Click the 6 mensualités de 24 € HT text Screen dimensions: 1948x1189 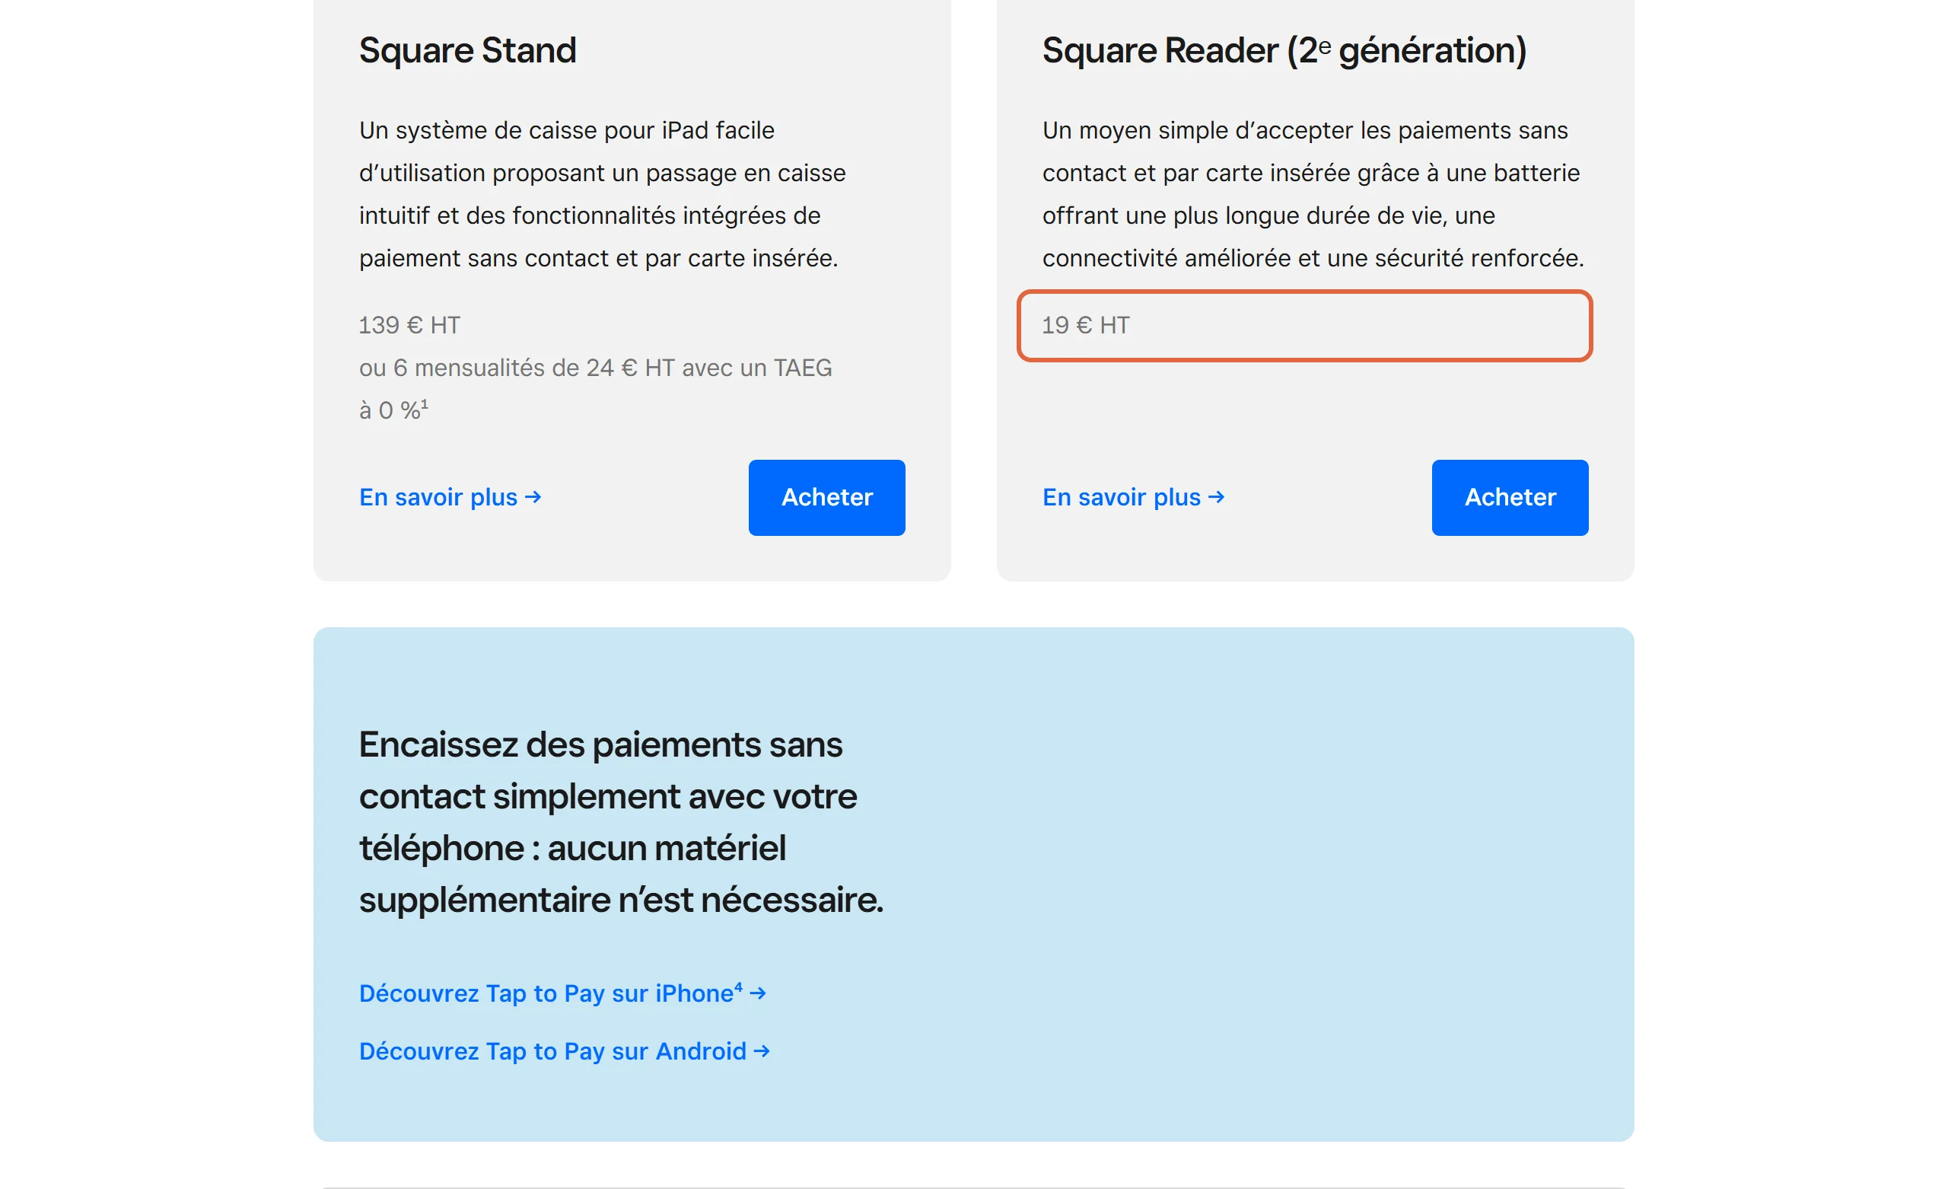534,368
